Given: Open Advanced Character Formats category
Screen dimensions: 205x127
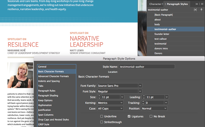Looking at the screenshot, I should [x=57, y=76].
